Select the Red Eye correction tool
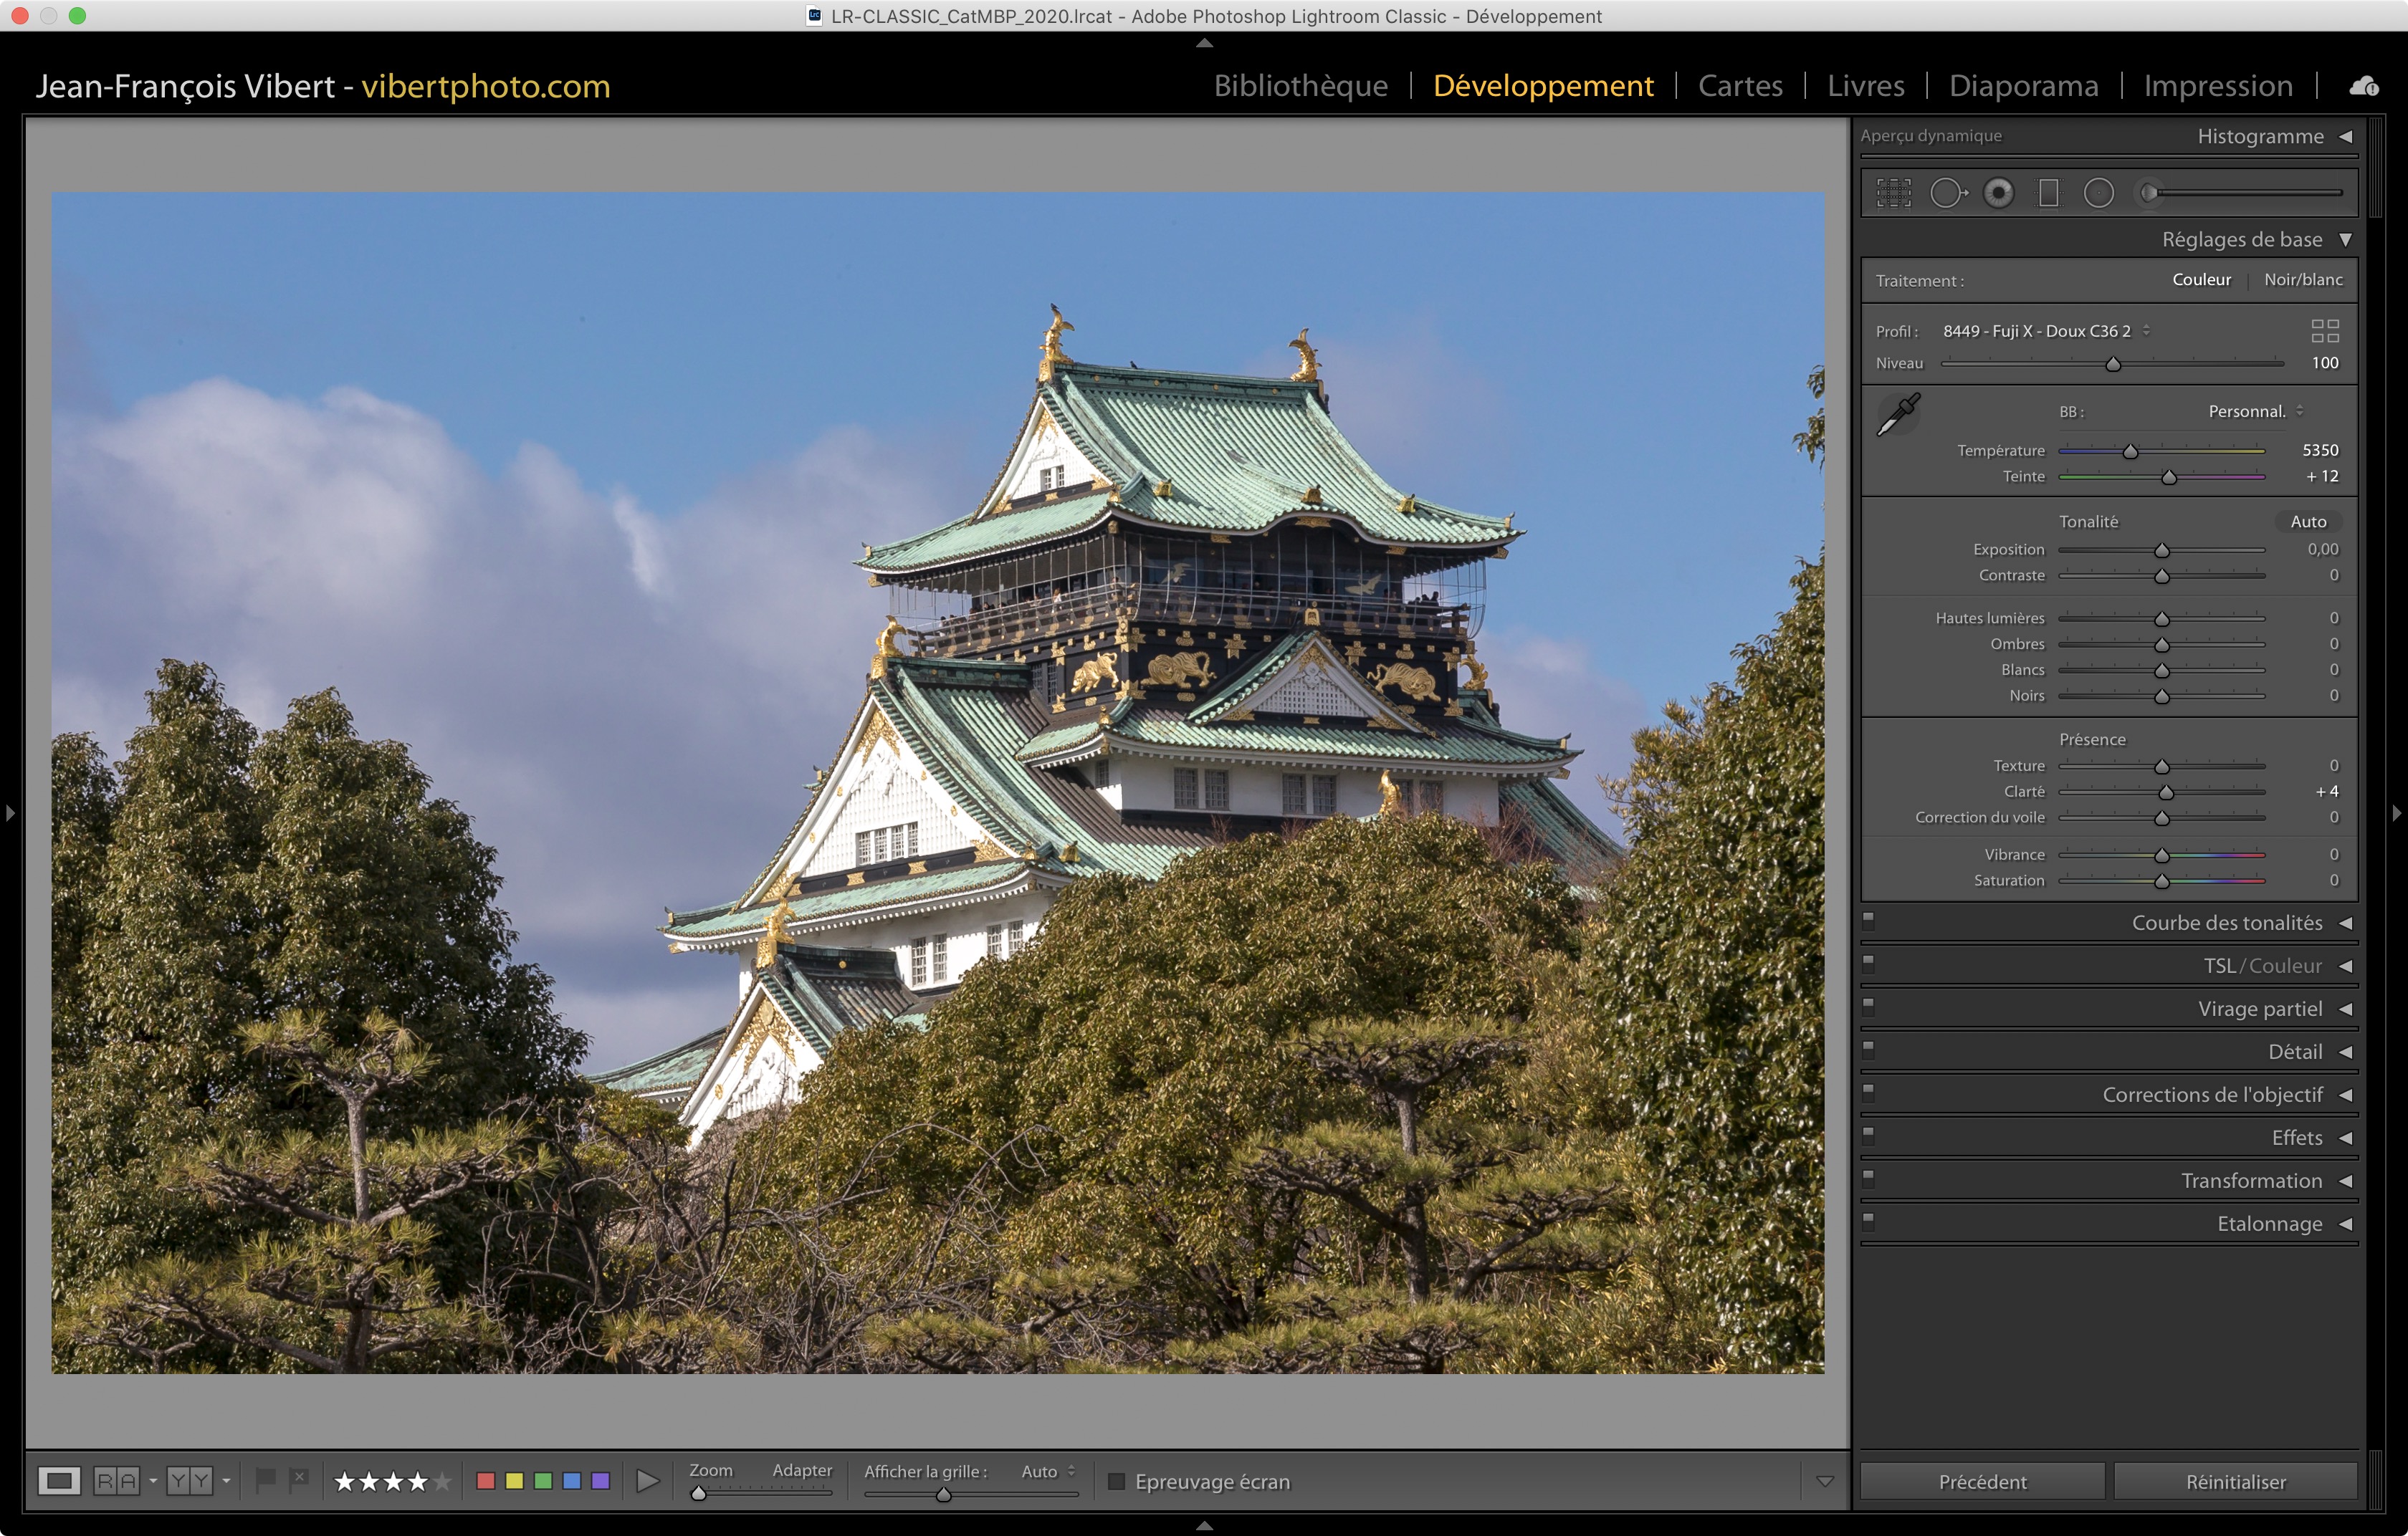Viewport: 2408px width, 1536px height. [1998, 193]
